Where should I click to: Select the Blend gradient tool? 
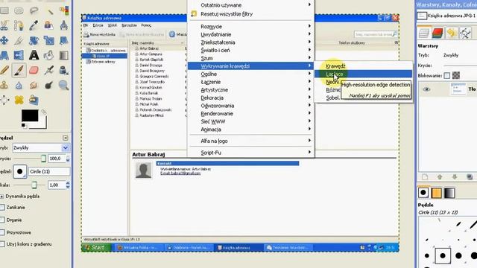(x=63, y=55)
